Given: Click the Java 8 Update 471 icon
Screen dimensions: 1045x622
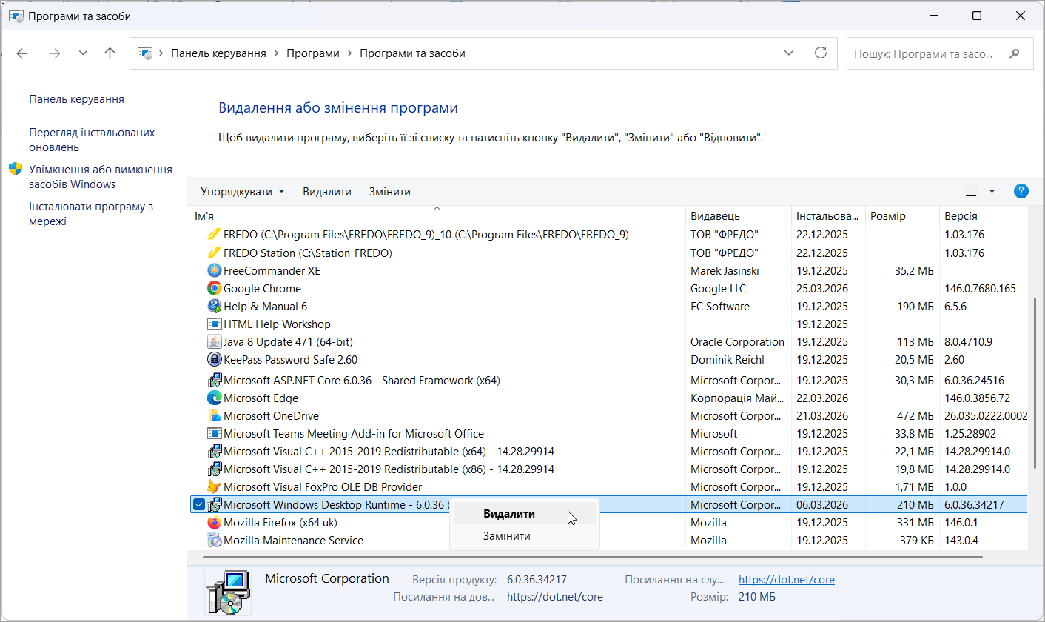Looking at the screenshot, I should [x=214, y=342].
